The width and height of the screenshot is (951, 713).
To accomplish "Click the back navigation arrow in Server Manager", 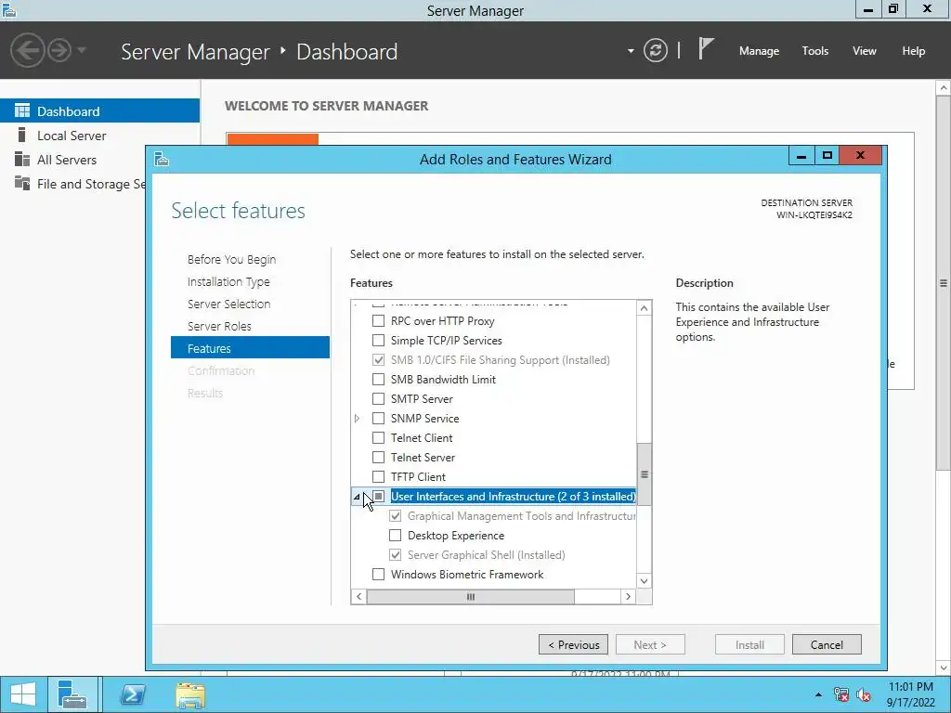I will pos(27,50).
